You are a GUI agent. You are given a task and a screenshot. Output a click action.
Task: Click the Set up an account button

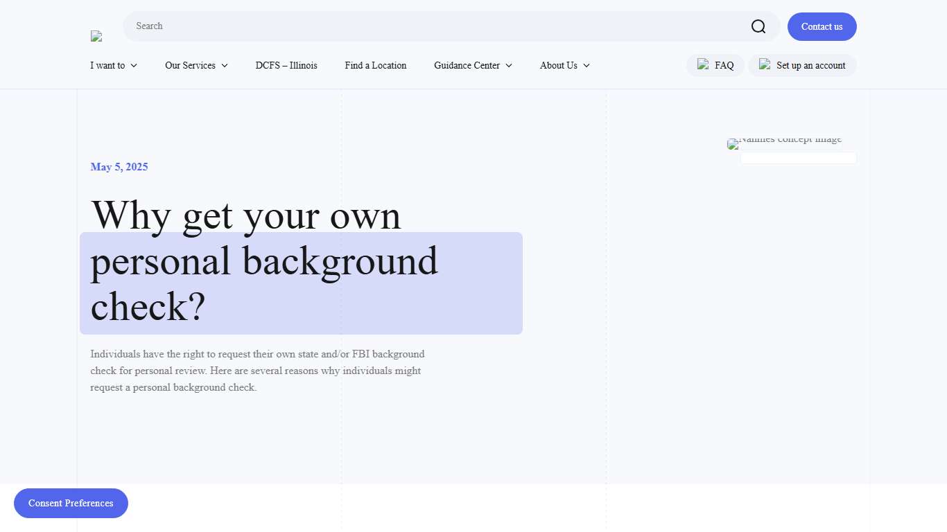[x=801, y=64]
